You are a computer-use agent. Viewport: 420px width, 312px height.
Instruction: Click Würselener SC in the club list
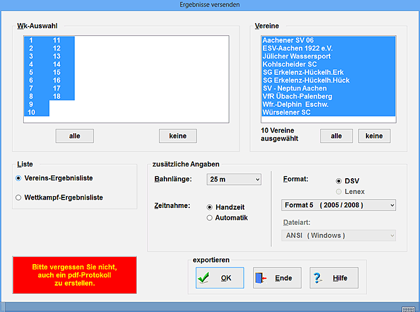[286, 112]
